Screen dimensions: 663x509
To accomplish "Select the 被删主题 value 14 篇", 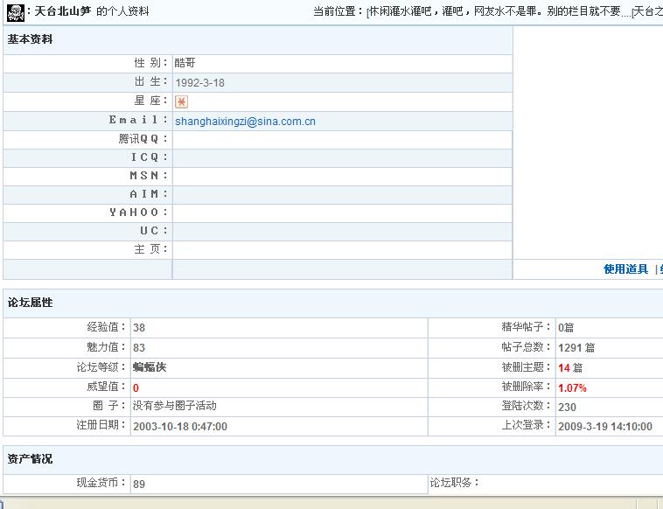I will (570, 368).
